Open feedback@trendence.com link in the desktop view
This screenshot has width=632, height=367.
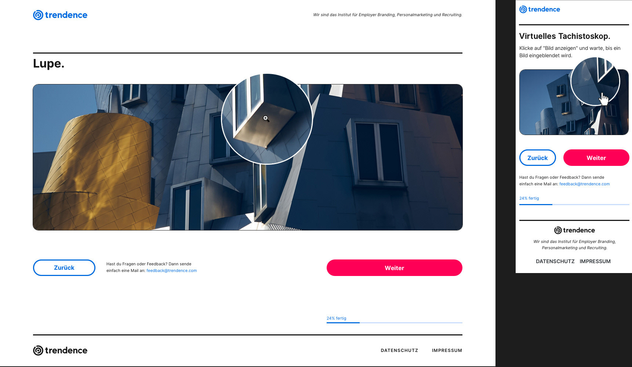172,270
